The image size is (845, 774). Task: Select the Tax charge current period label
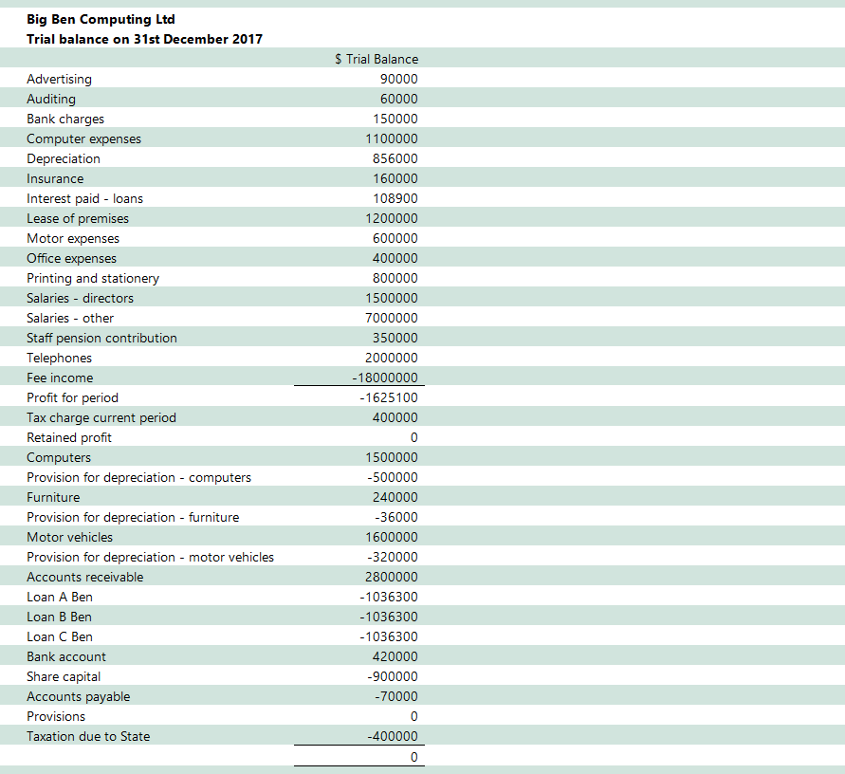click(x=101, y=417)
